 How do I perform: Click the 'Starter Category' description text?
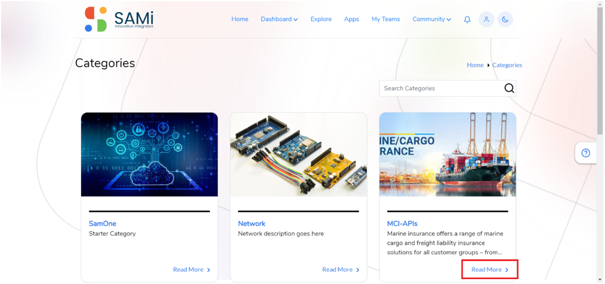point(112,233)
